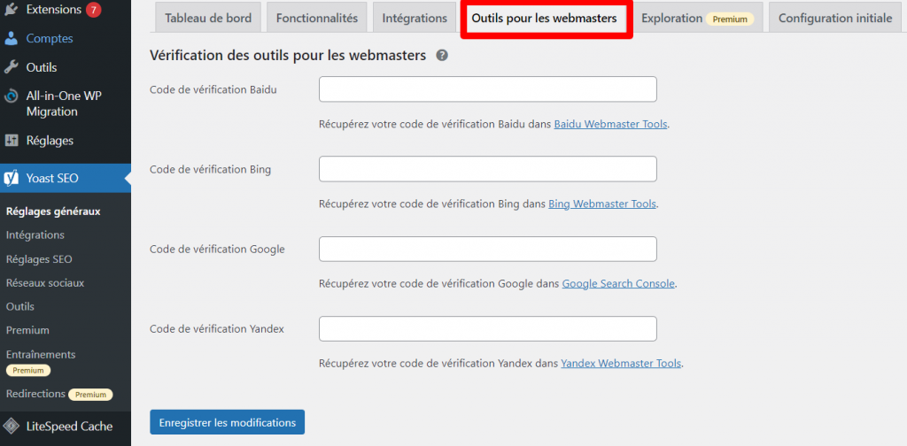The image size is (907, 446).
Task: Follow the Google Search Console link
Action: 618,284
